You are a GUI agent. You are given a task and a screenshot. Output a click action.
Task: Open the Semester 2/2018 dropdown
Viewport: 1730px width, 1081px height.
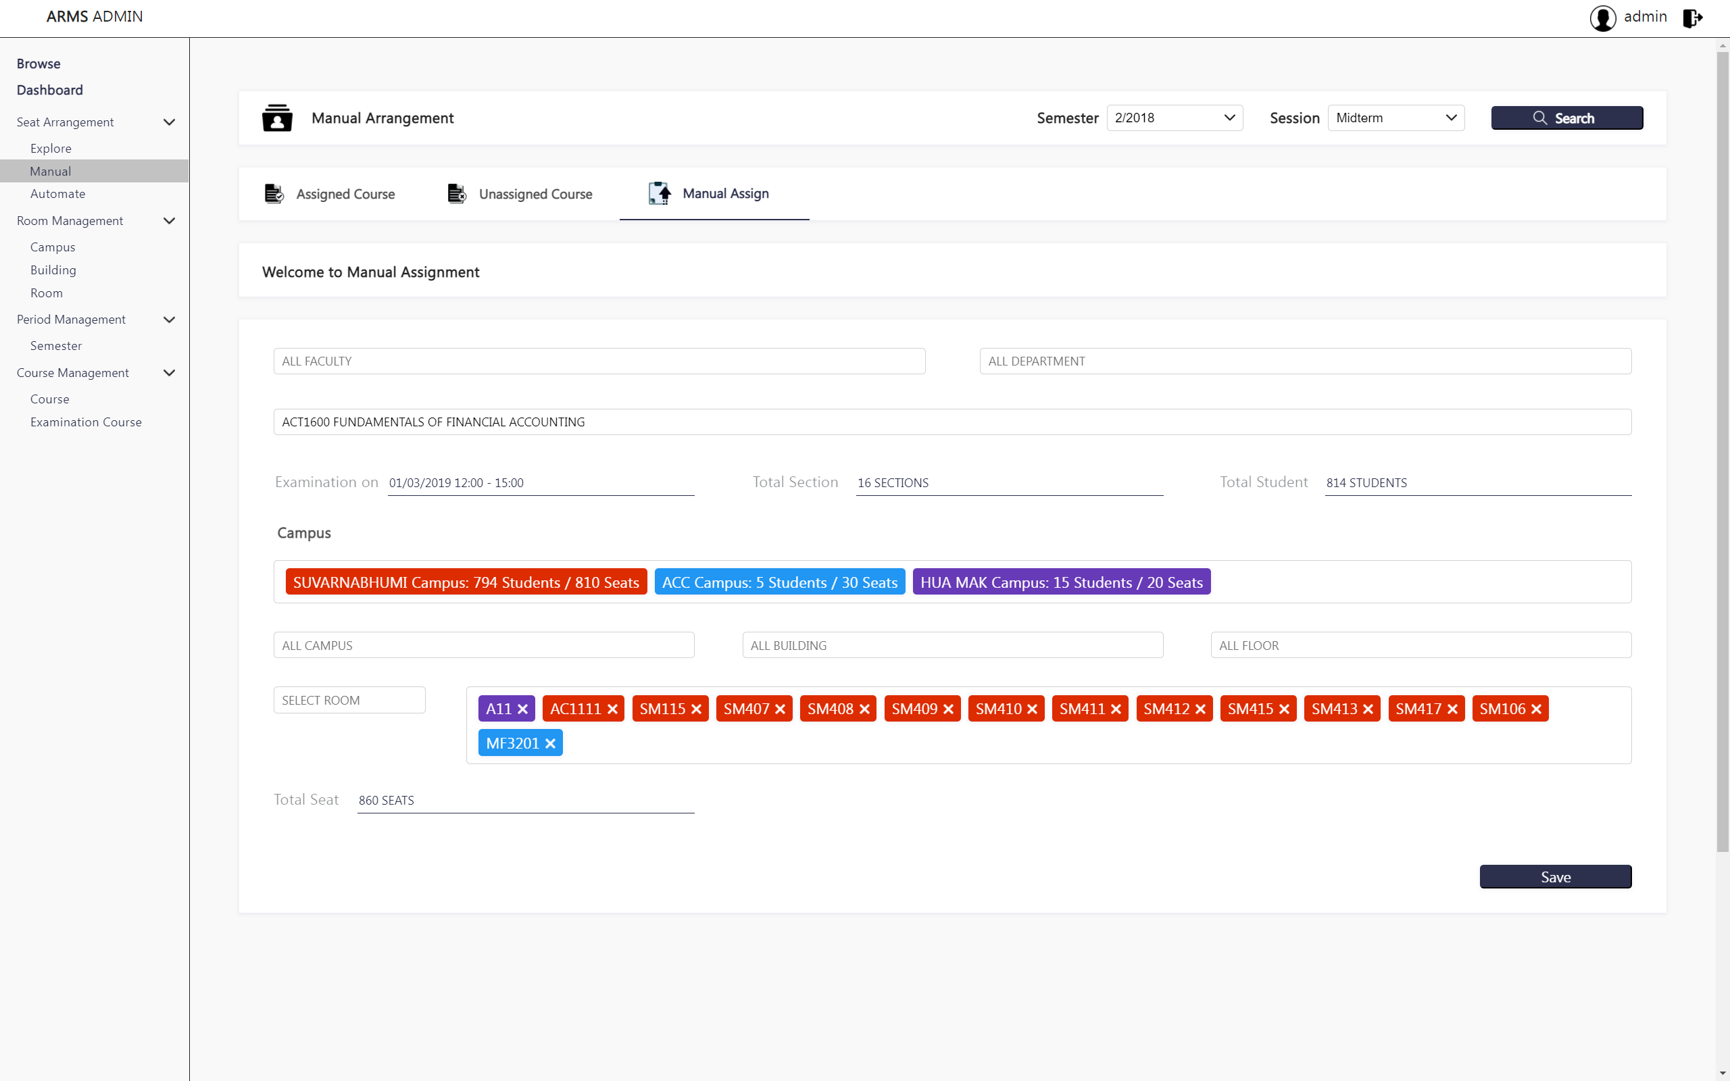(x=1174, y=118)
